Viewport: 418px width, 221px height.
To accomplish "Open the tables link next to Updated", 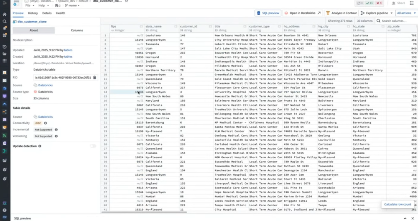I will pos(68,50).
